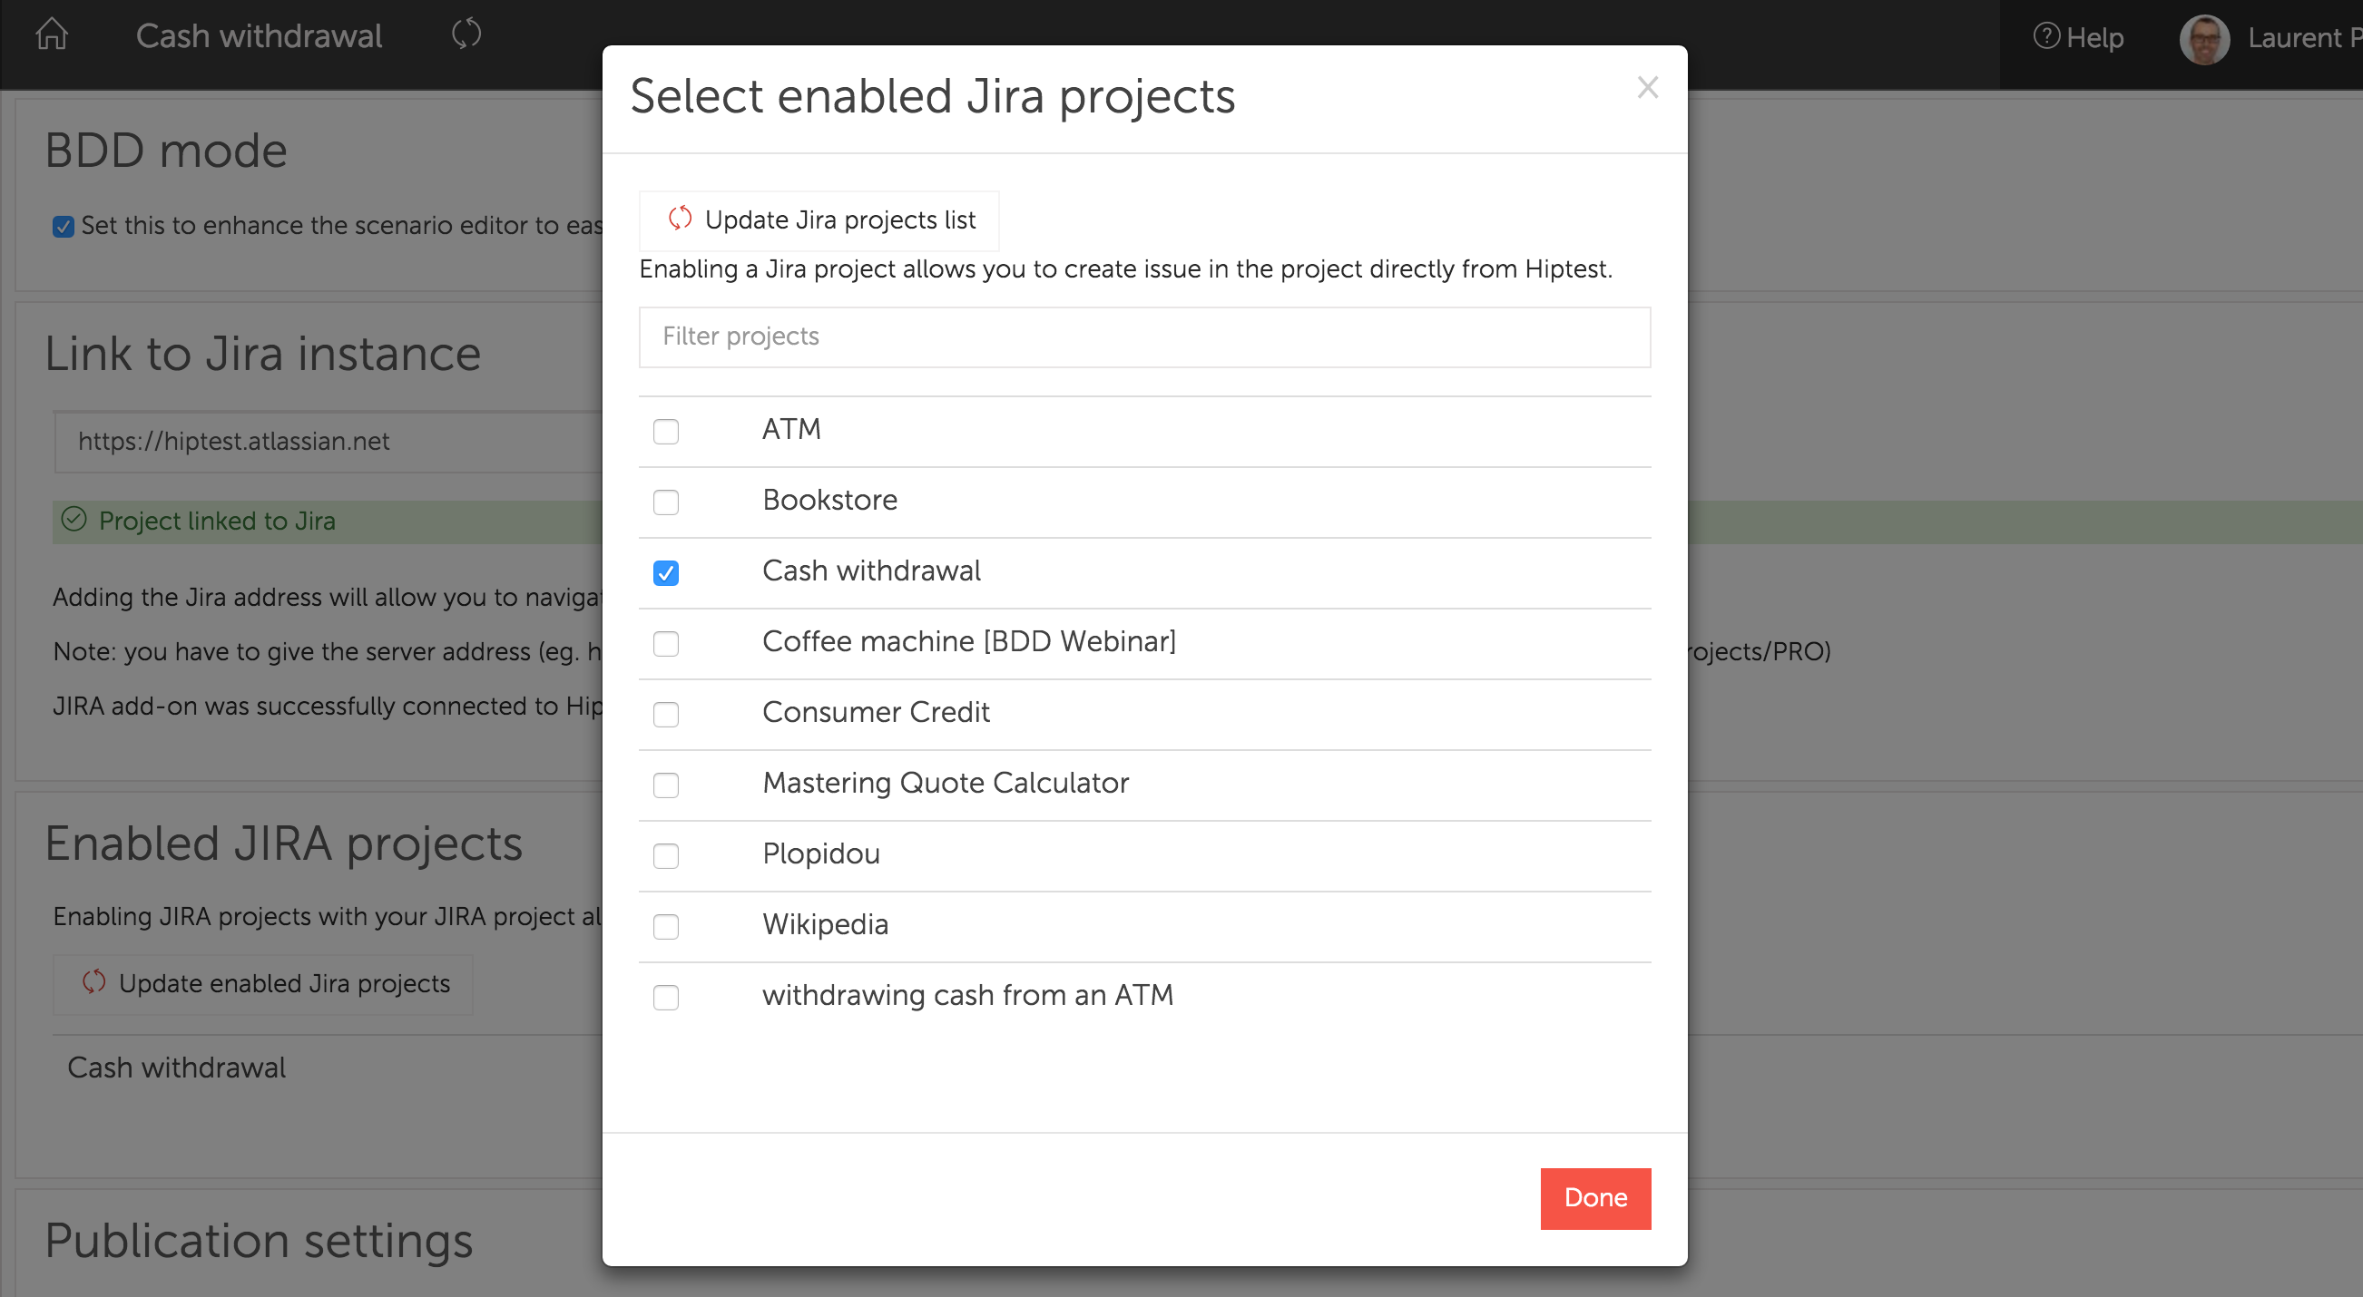The height and width of the screenshot is (1297, 2363).
Task: Click the red sync icon for updating Jira projects list
Action: click(680, 219)
